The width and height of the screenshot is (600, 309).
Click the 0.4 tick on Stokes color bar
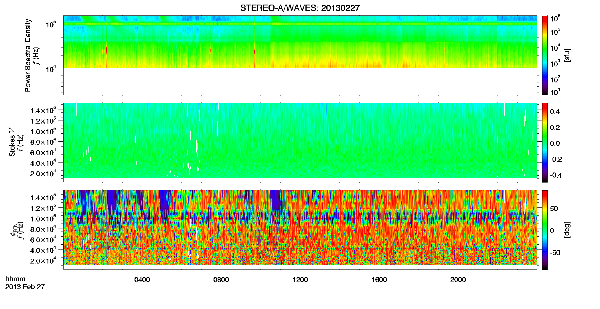555,112
